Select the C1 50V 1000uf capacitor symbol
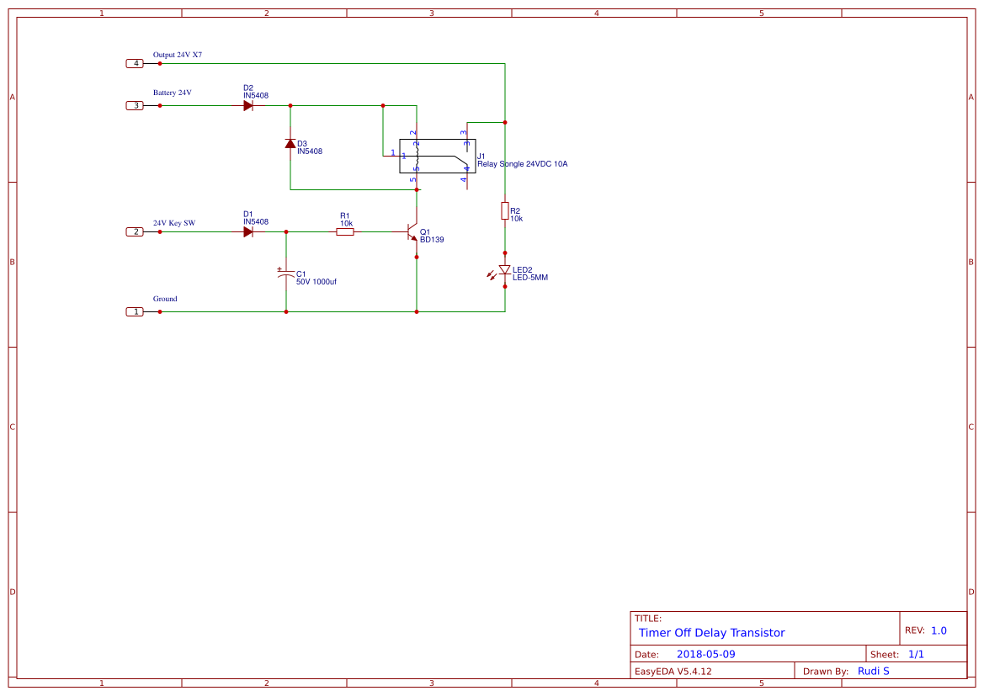 point(286,274)
